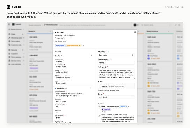Collapse the Booked in history section
190x128 pixels.
91,88
